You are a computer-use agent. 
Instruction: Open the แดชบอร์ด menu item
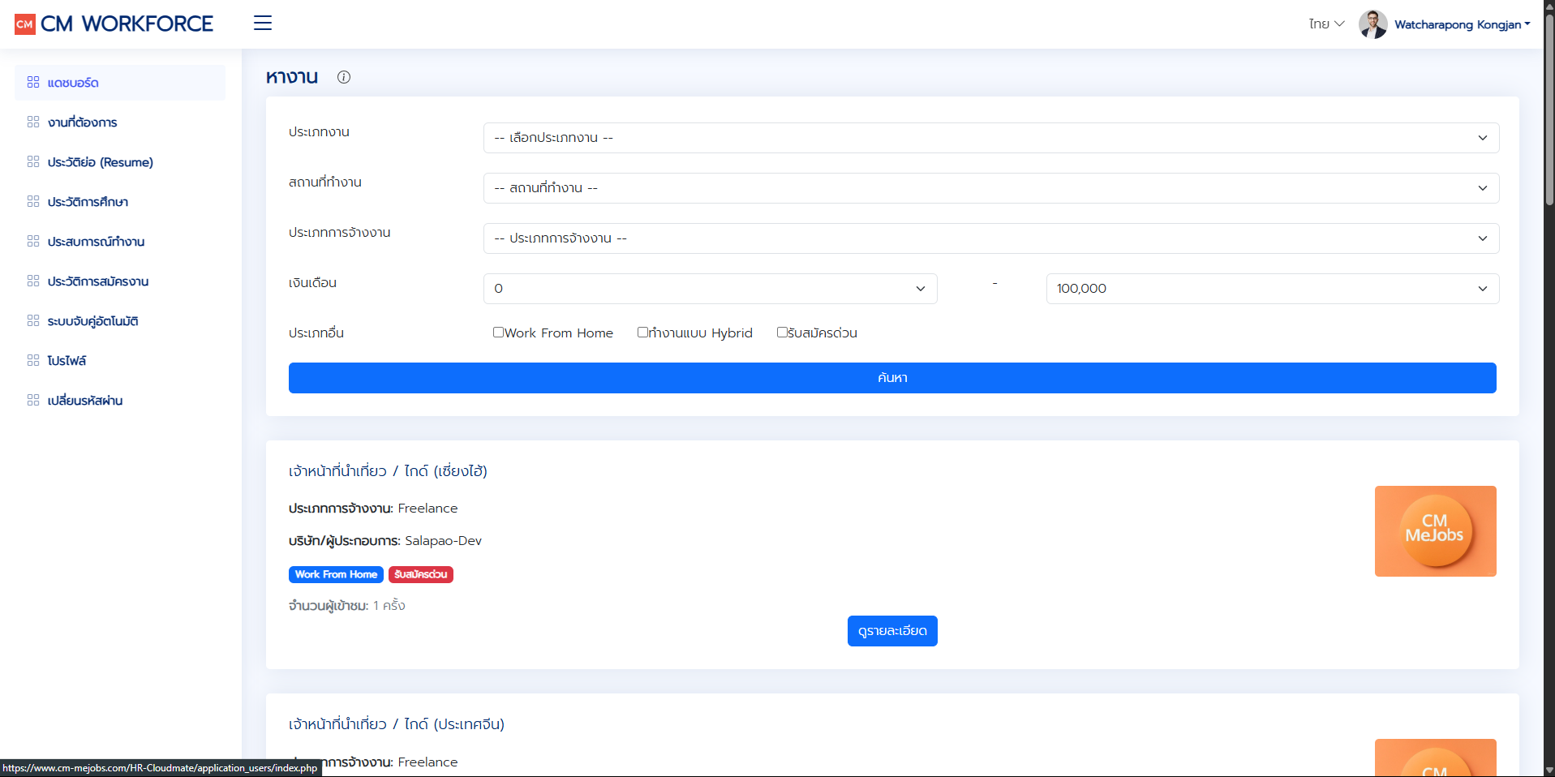(x=120, y=83)
